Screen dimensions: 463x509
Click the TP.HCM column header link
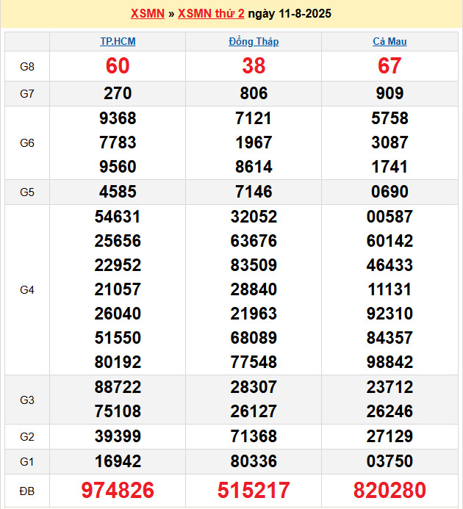pyautogui.click(x=118, y=42)
